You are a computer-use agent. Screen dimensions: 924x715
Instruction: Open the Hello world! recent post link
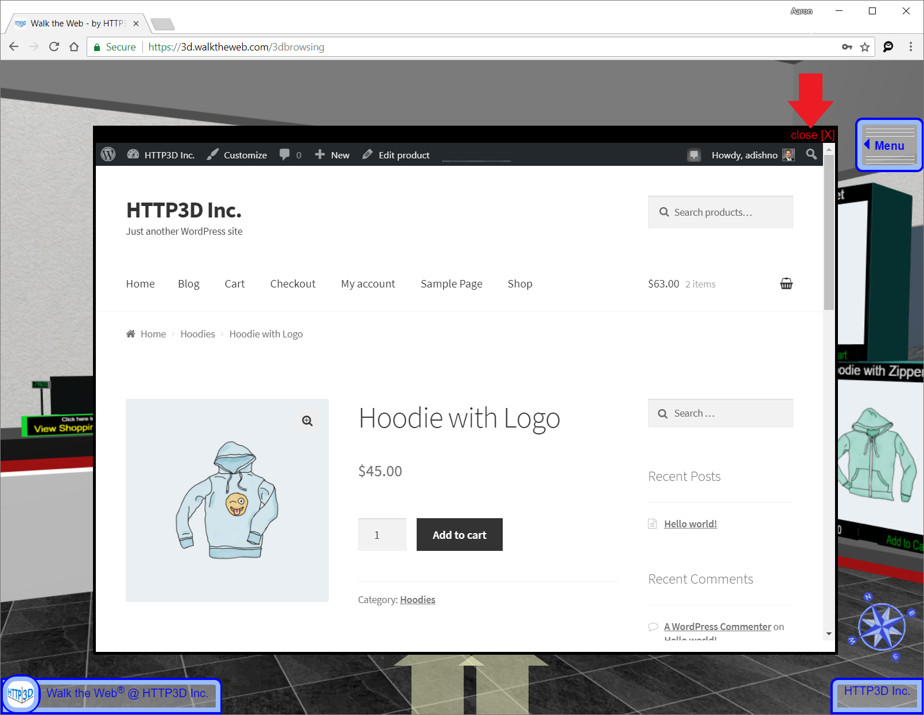coord(690,524)
